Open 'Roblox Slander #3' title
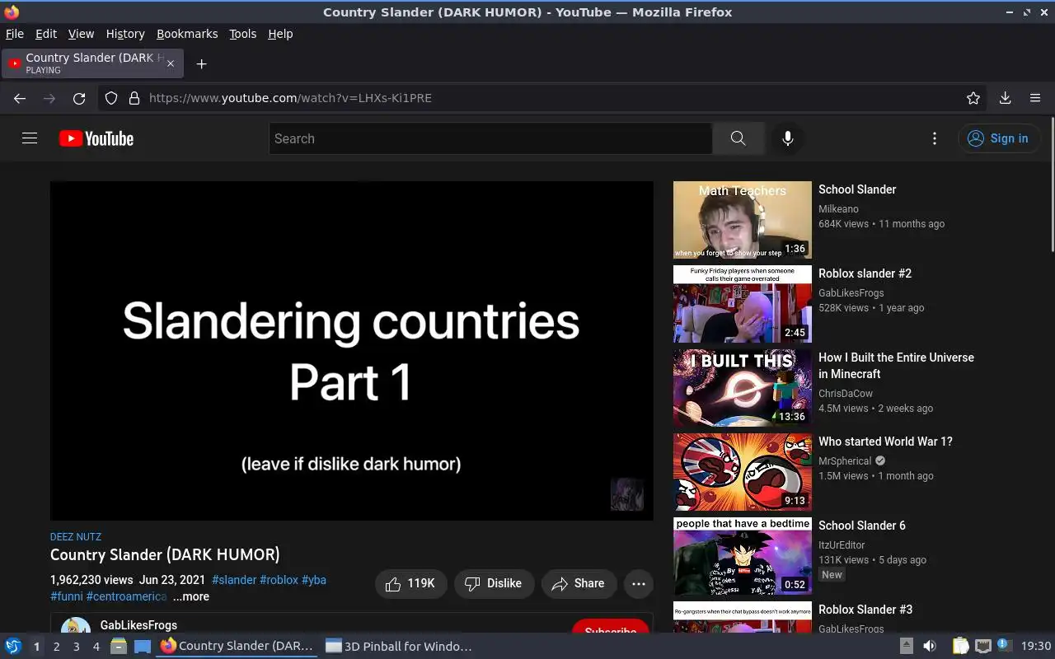 [x=865, y=610]
